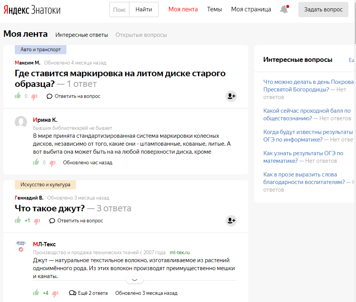Click the "Найти" search button

pyautogui.click(x=144, y=9)
